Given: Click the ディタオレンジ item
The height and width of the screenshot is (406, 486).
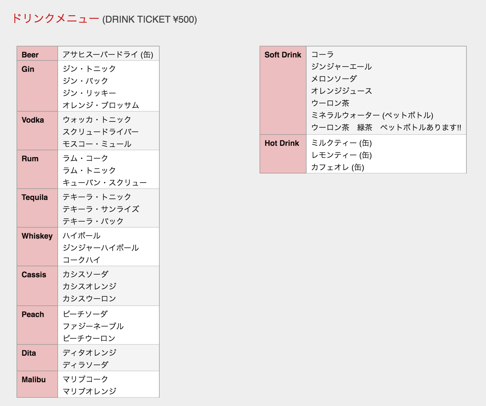Looking at the screenshot, I should (x=89, y=353).
